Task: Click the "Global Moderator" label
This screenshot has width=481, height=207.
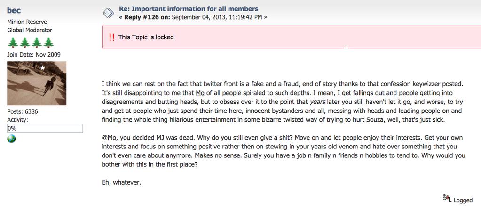Action: (30, 30)
